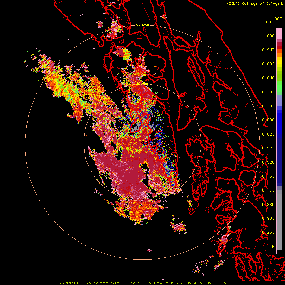This screenshot has height=285, width=285.
Task: Click the 0.840 scale value
Action: [268, 78]
